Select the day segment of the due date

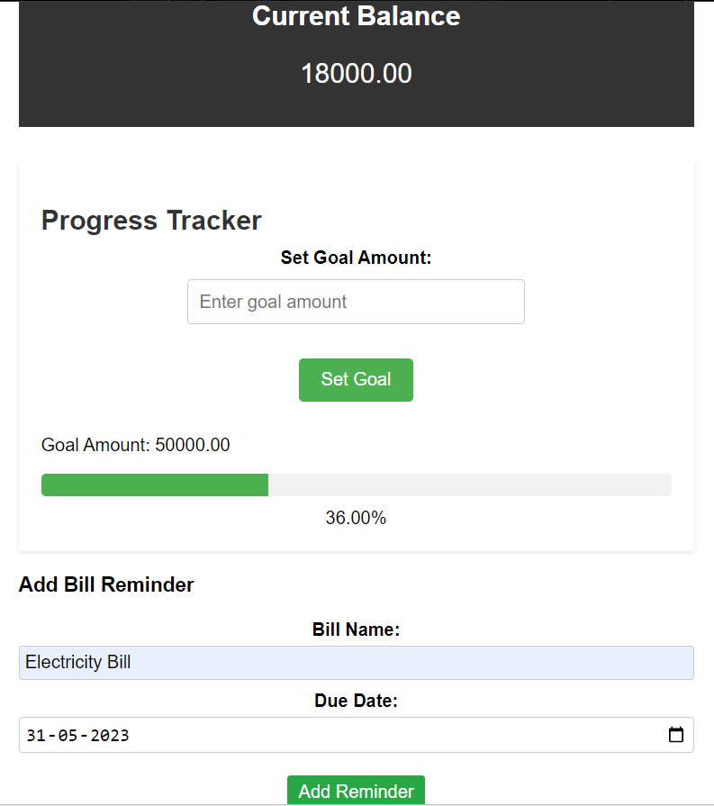tap(34, 735)
